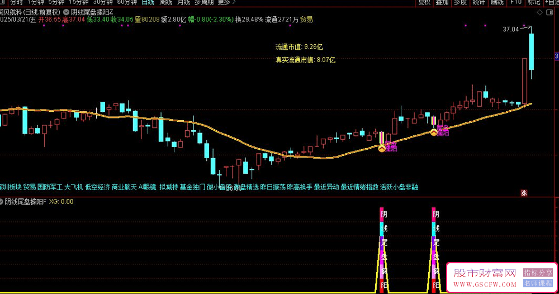Click the first 擒阳 signal arrow icon
The height and width of the screenshot is (294, 559).
(382, 149)
